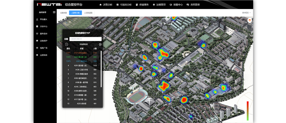Open 平台接入 in the sidebar

43,19
